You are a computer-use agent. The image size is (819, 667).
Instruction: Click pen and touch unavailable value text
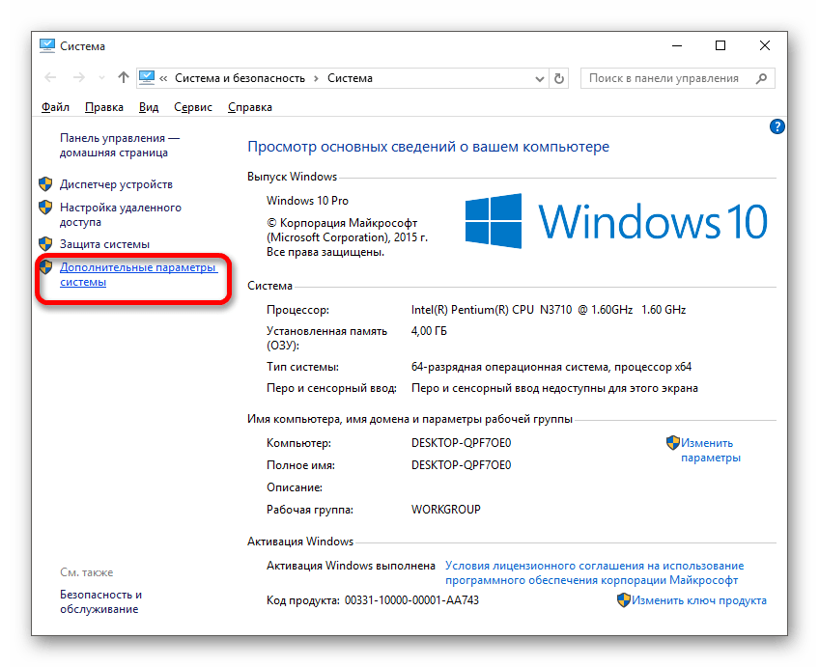coord(554,388)
